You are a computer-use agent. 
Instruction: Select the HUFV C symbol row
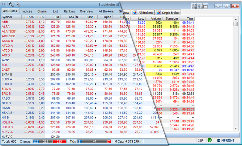click(7, 137)
